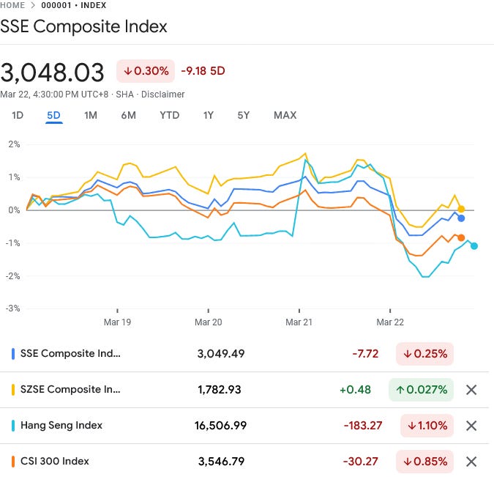
Task: Open the SZSE Composite Index row
Action: click(x=244, y=390)
